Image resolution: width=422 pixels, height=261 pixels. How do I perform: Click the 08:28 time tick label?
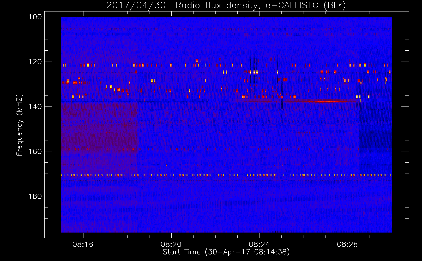point(347,245)
